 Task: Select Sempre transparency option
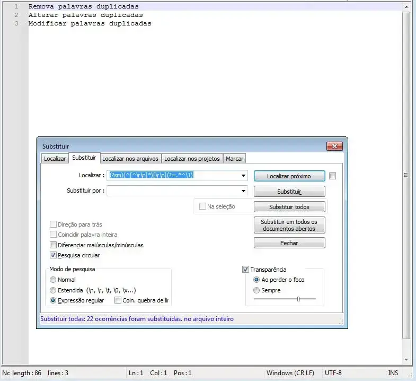click(256, 290)
